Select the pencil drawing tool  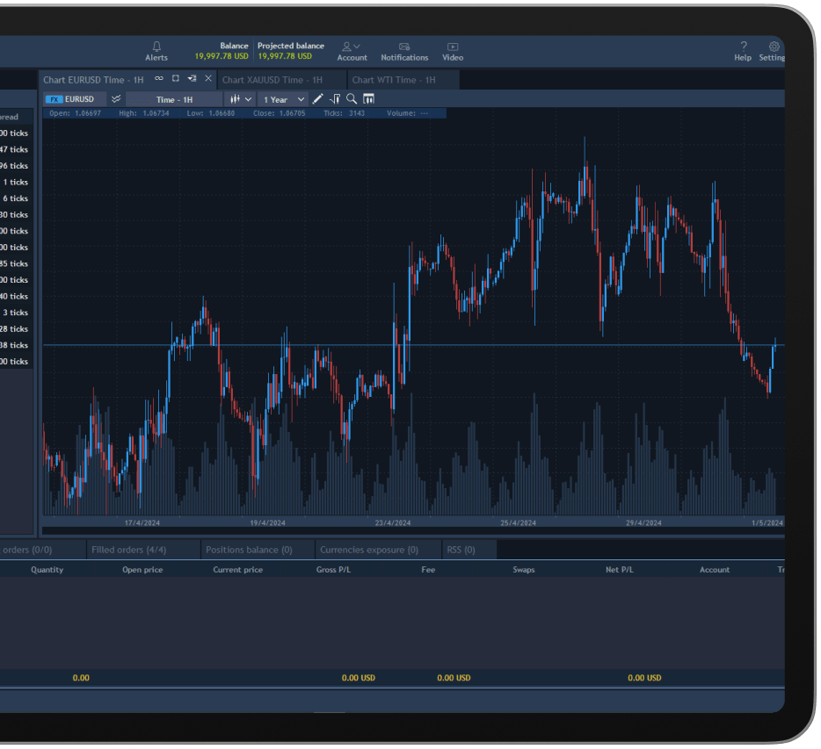[318, 99]
